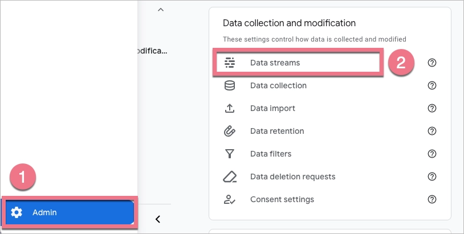464x234 pixels.
Task: Click the 'Data collection and modification' heading
Action: tap(289, 23)
